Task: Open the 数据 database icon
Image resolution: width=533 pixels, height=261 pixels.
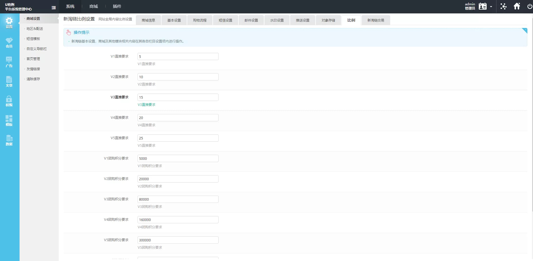Action: point(9,140)
